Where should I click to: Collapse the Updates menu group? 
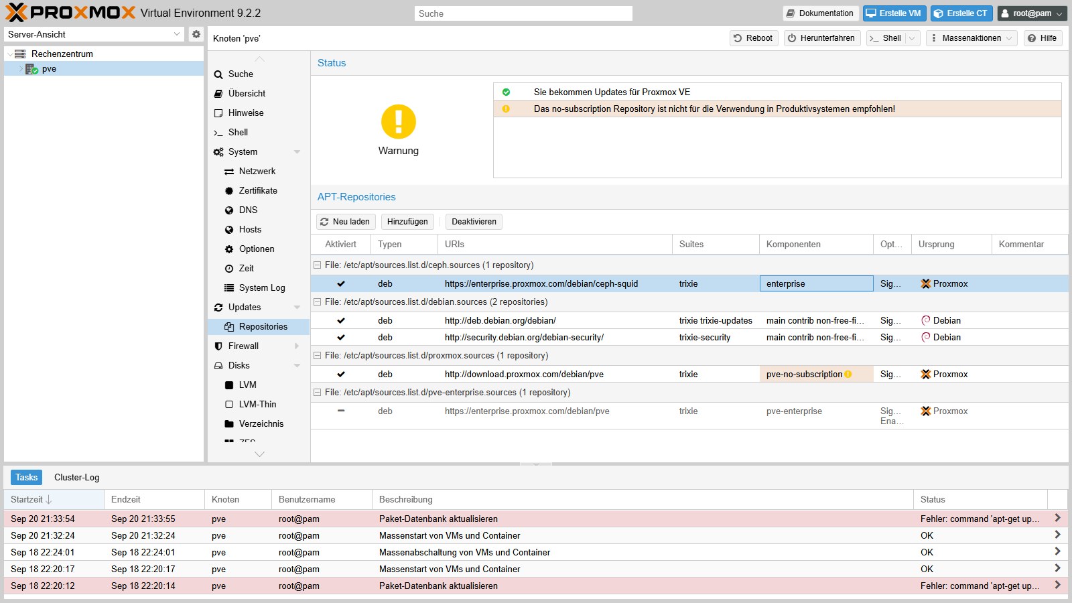point(297,308)
